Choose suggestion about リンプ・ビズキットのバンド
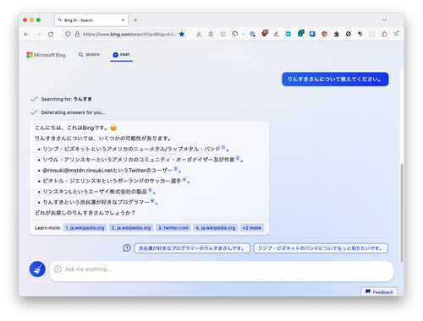 [x=321, y=248]
